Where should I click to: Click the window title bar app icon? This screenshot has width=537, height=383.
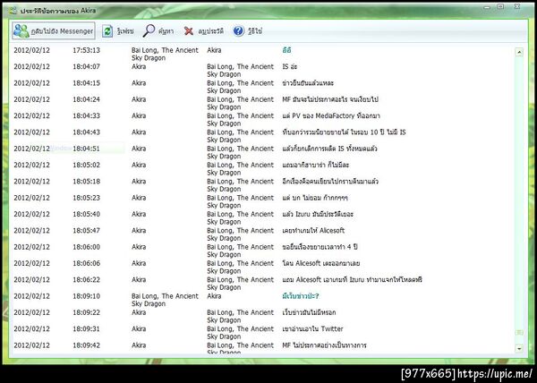[x=13, y=11]
